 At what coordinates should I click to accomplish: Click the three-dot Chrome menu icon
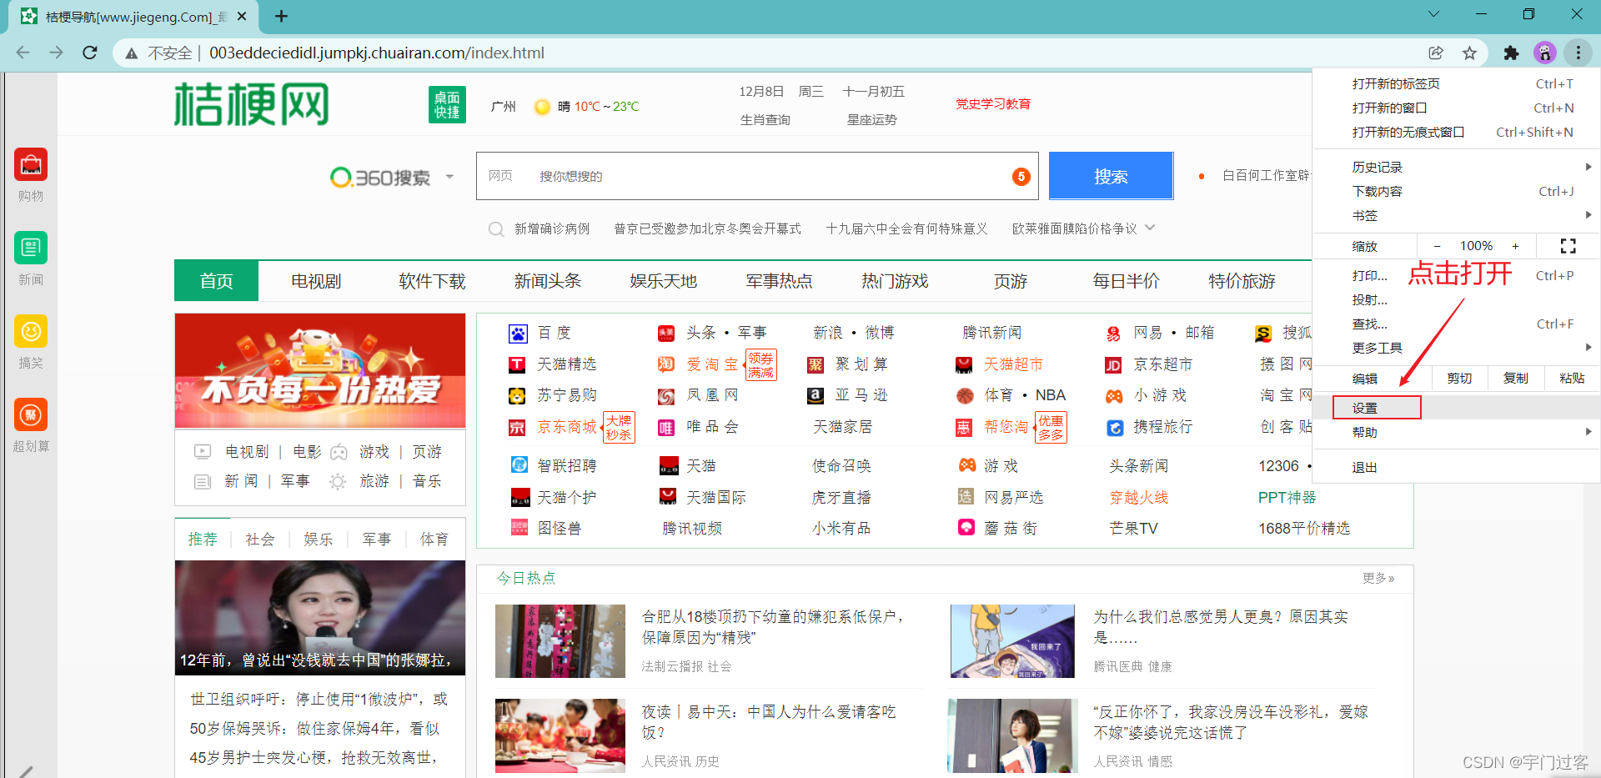point(1578,53)
